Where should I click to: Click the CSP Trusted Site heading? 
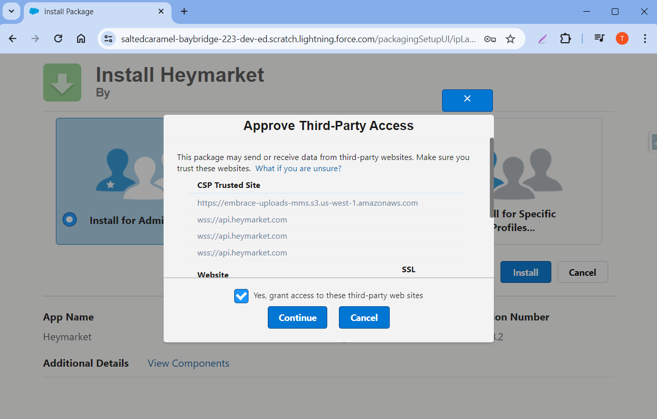pyautogui.click(x=229, y=185)
